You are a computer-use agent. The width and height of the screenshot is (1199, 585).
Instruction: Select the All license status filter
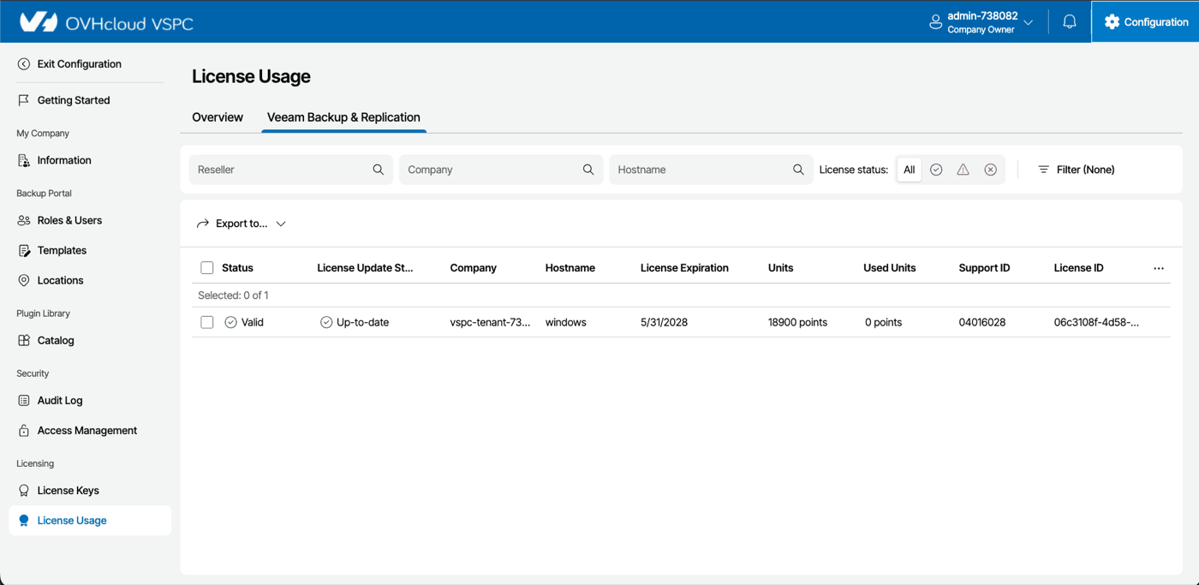[910, 170]
